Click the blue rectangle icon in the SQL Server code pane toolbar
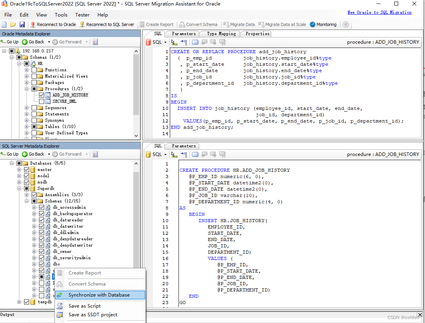The height and width of the screenshot is (323, 425). pyautogui.click(x=195, y=154)
